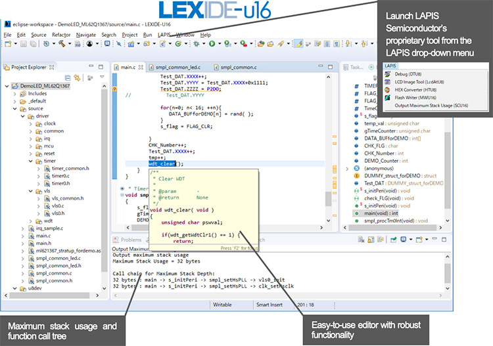Select LCD Image Tool (LcdAtU8)
The height and width of the screenshot is (346, 493).
click(419, 82)
